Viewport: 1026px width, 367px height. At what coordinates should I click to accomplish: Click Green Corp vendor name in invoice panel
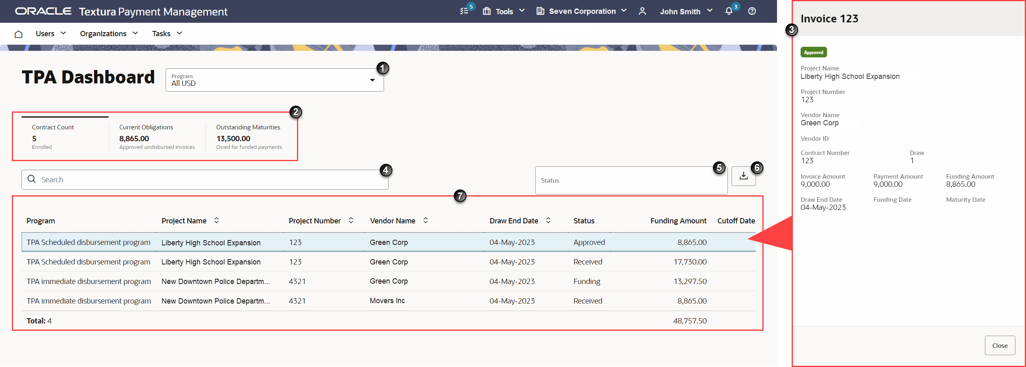(x=819, y=123)
